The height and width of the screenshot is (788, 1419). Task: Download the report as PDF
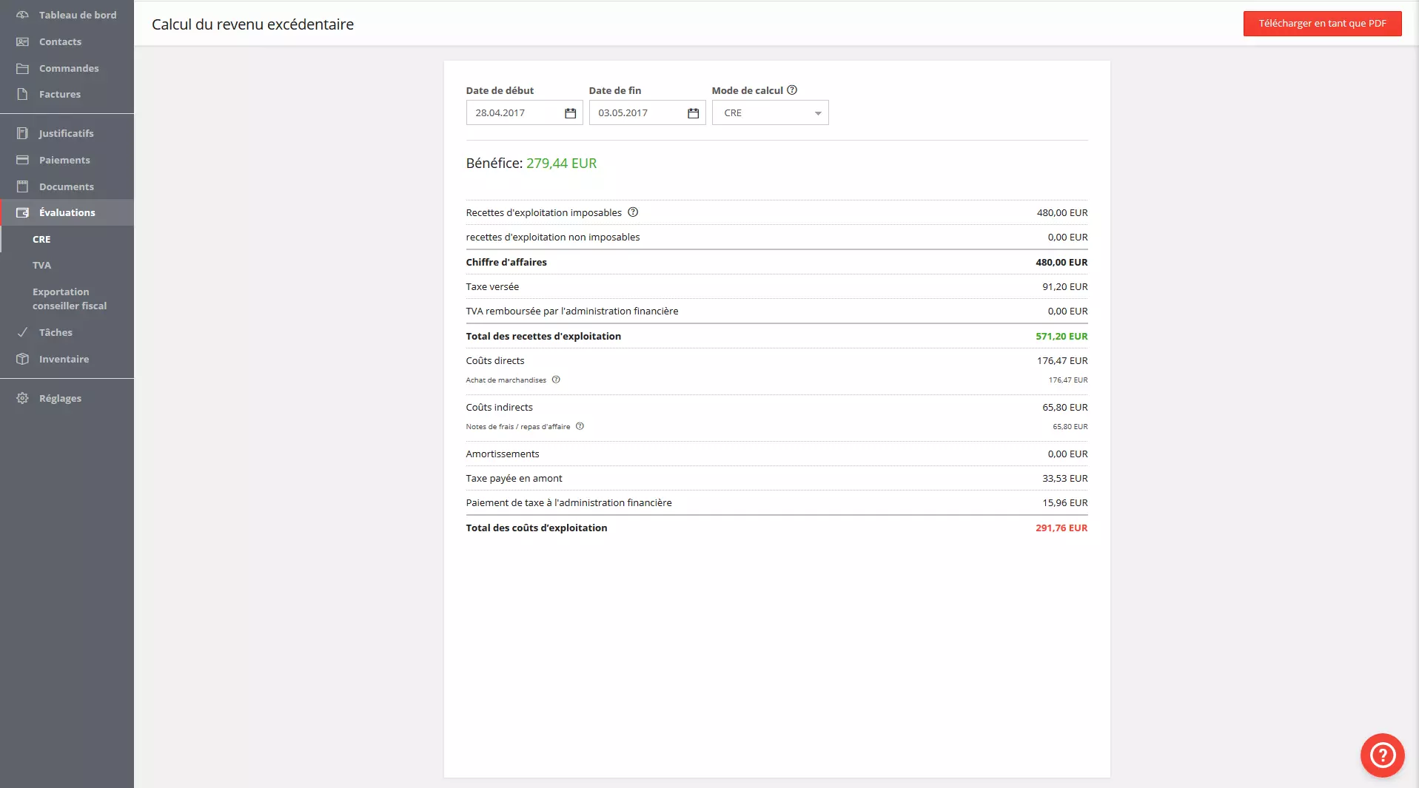1321,24
